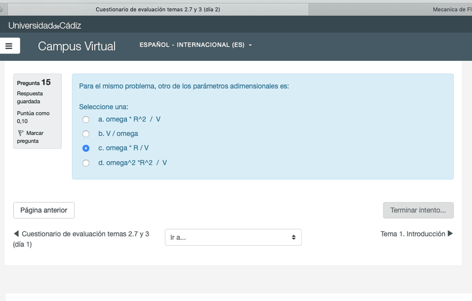Click 'Puntúa como 0,10' text

pyautogui.click(x=33, y=117)
